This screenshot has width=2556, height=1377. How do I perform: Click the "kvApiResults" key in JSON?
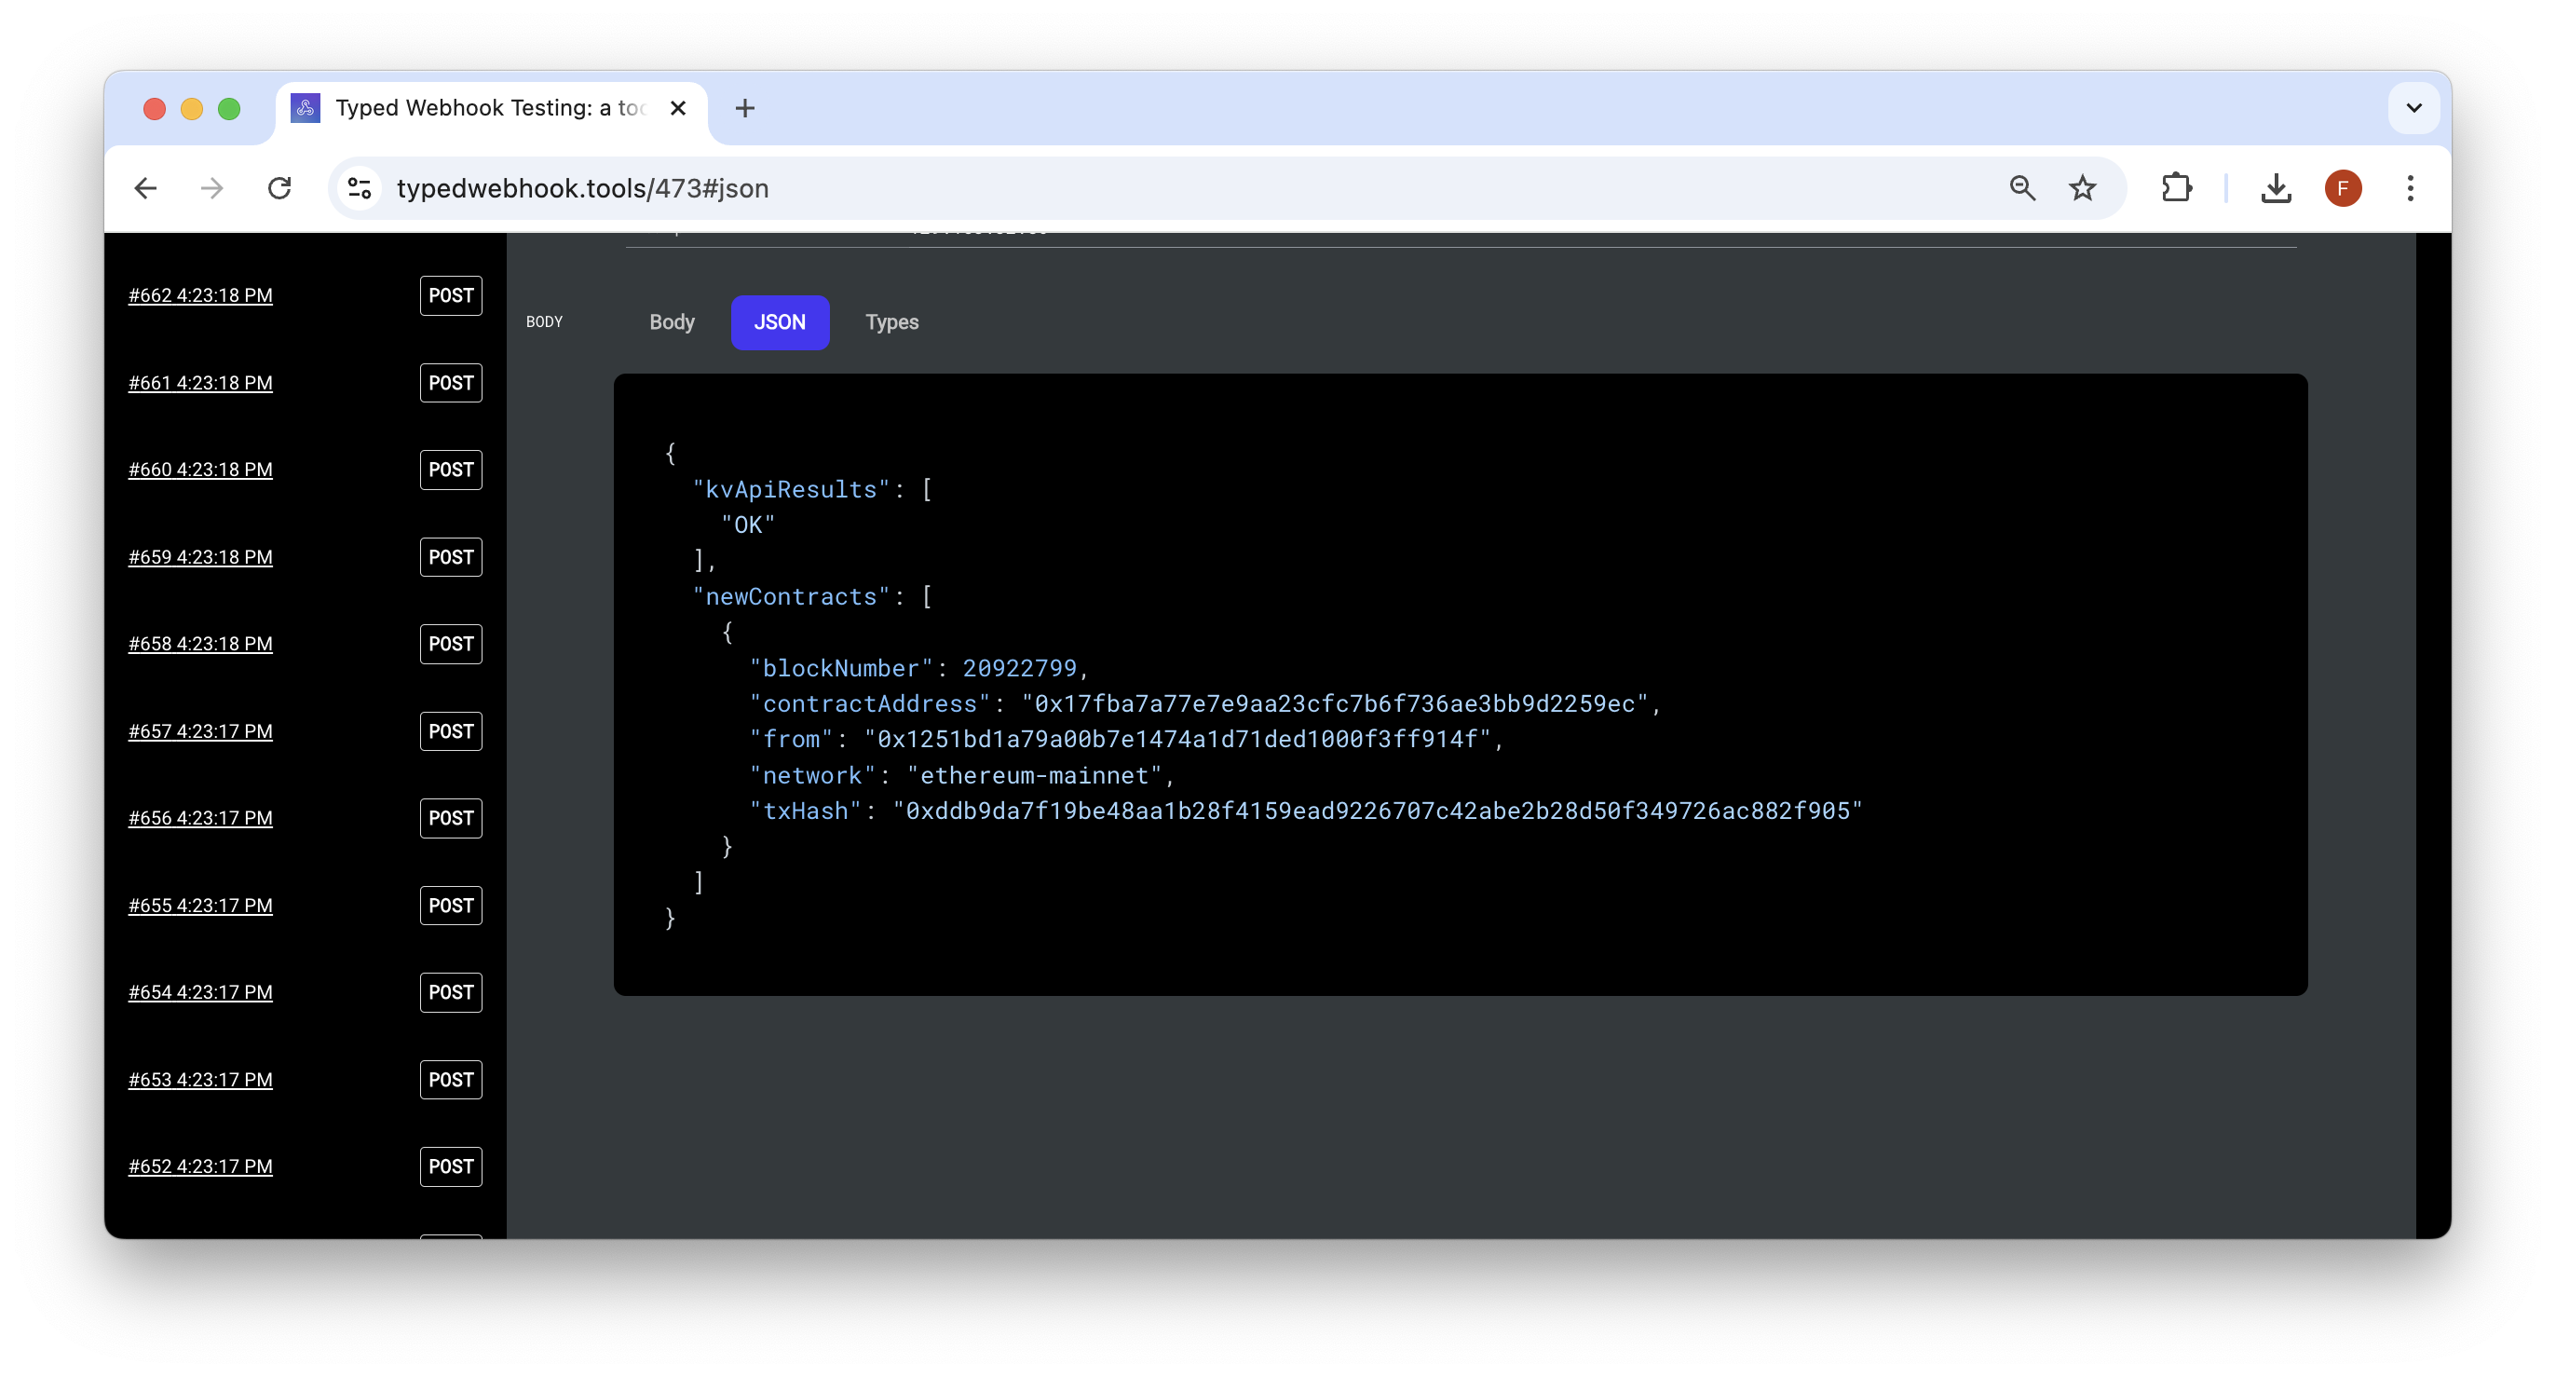pos(791,489)
